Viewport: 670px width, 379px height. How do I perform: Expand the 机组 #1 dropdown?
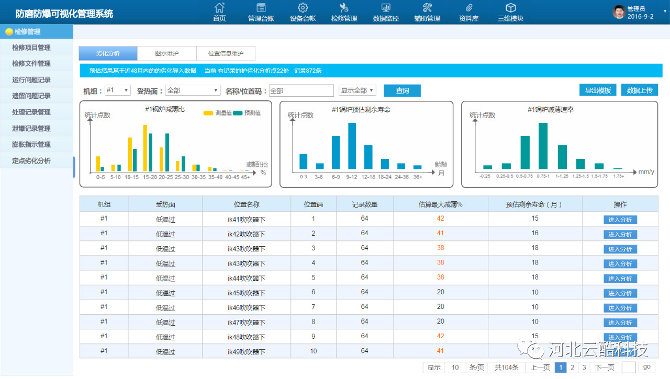pyautogui.click(x=118, y=90)
